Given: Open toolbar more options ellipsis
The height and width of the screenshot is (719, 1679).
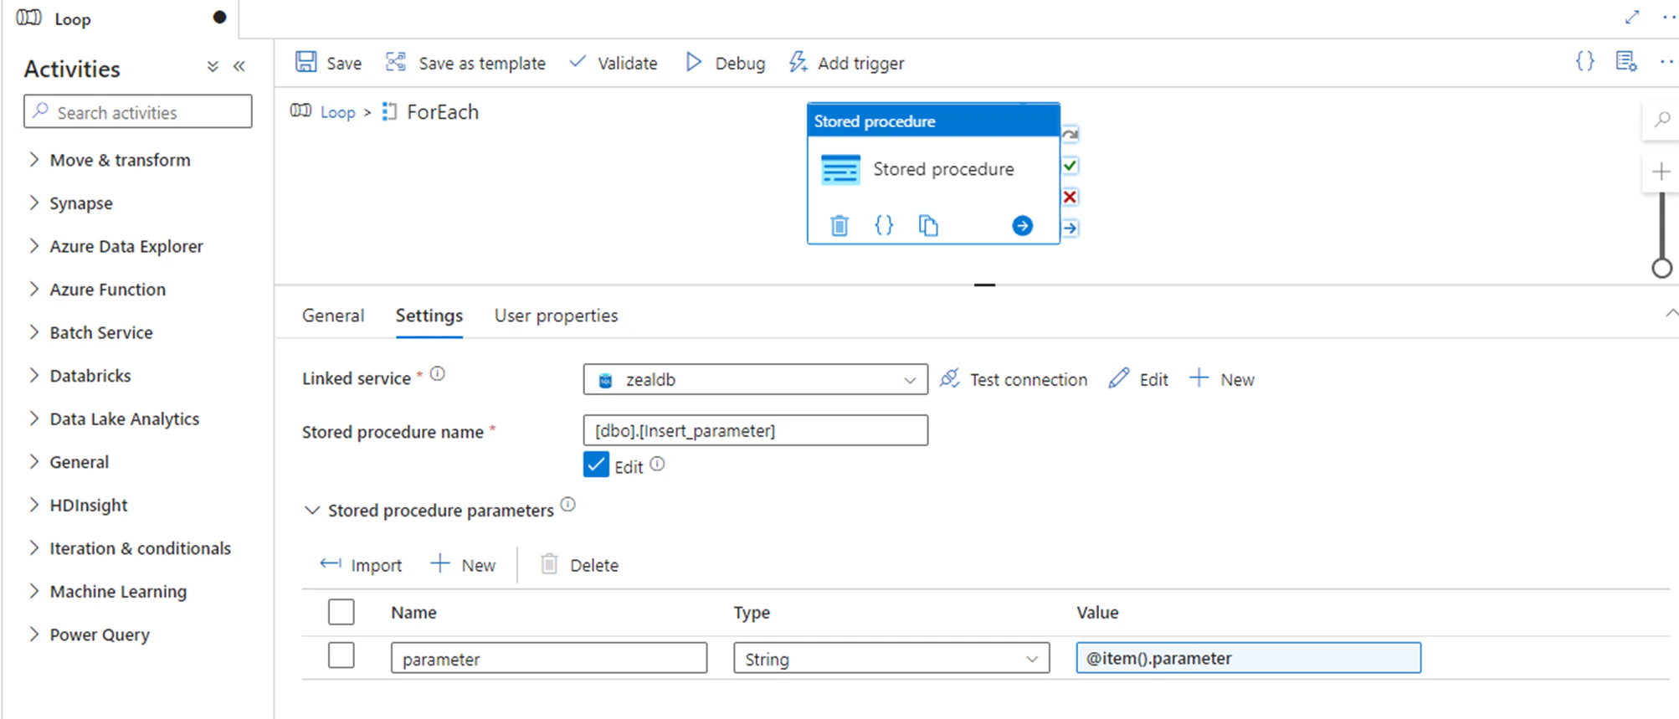Looking at the screenshot, I should coord(1667,61).
